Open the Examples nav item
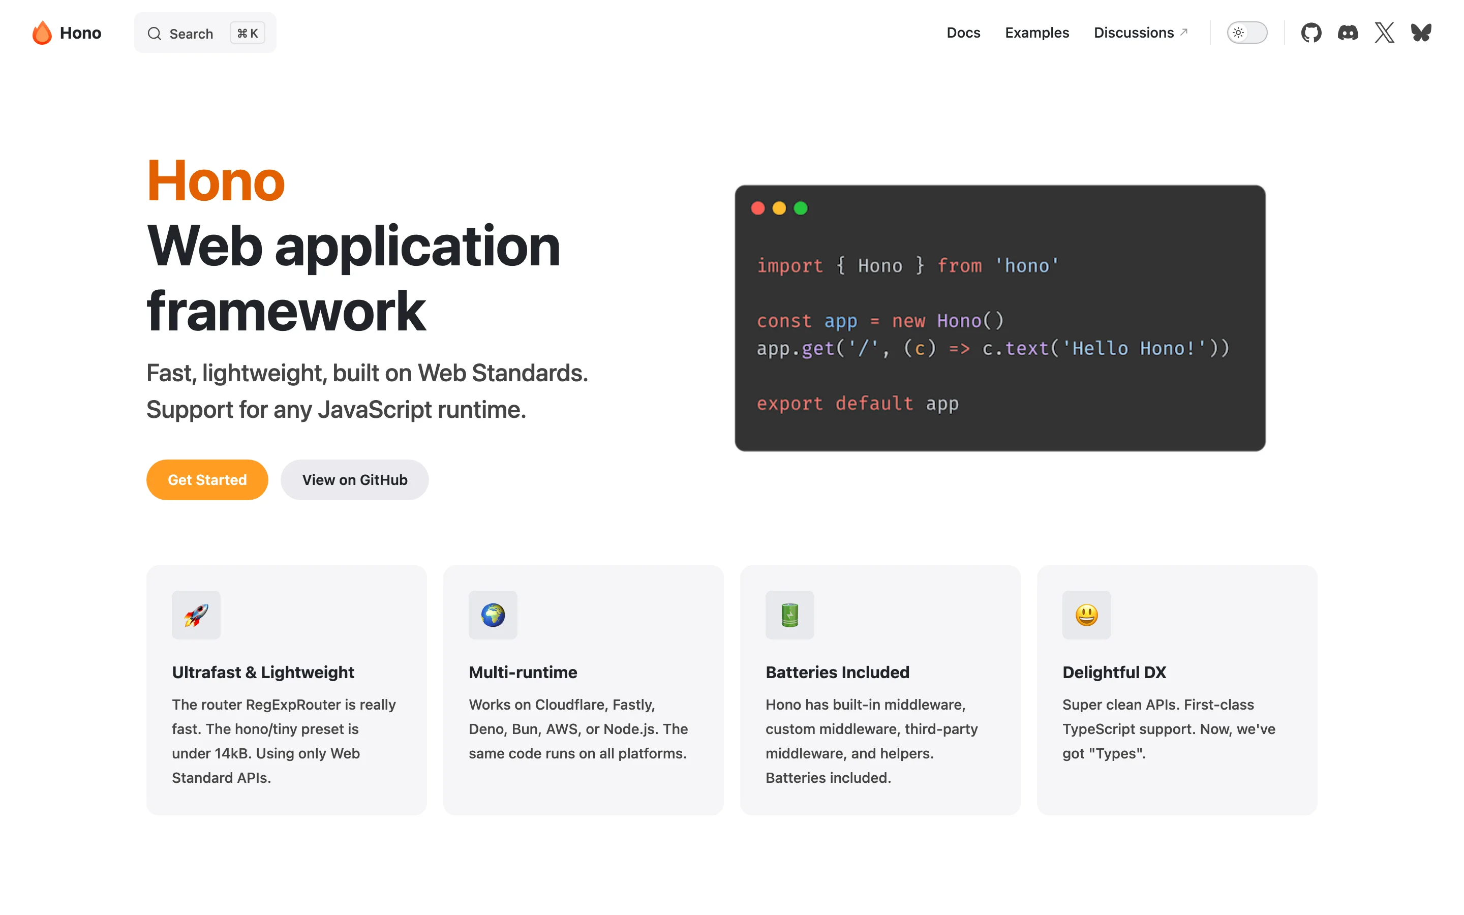 click(1037, 33)
